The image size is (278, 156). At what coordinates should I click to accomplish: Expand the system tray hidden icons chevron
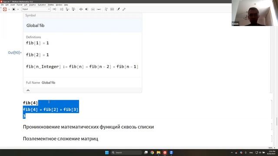tap(232, 153)
